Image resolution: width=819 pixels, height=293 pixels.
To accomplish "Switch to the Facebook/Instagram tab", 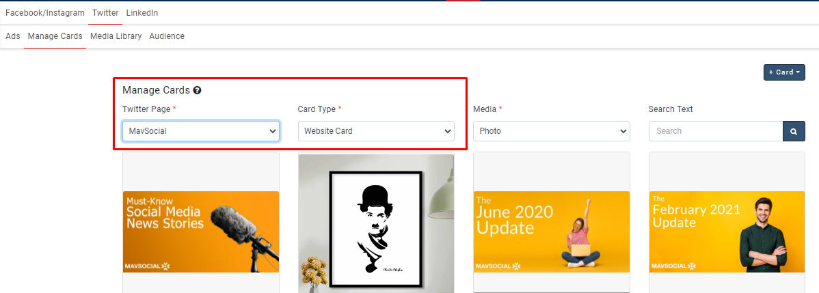I will pyautogui.click(x=45, y=13).
